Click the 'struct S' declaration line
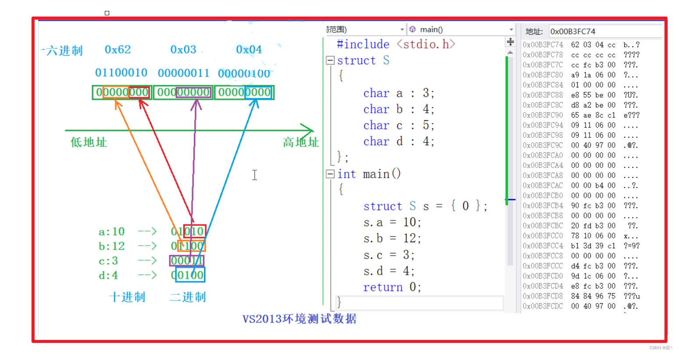This screenshot has height=354, width=679. (x=363, y=60)
